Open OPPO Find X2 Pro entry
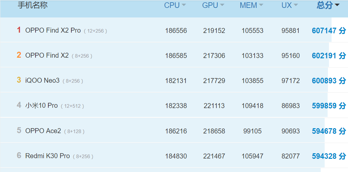This screenshot has height=172, width=348. 53,30
